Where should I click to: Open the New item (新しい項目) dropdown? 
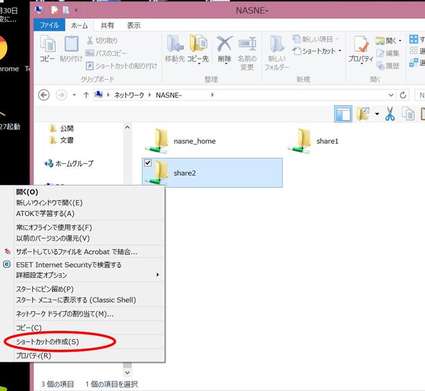316,39
